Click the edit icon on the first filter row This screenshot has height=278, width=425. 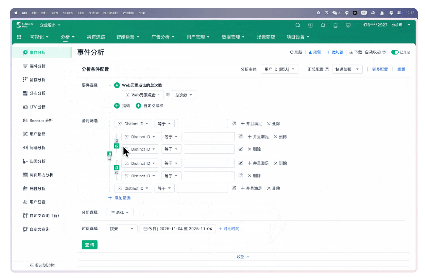(234, 123)
